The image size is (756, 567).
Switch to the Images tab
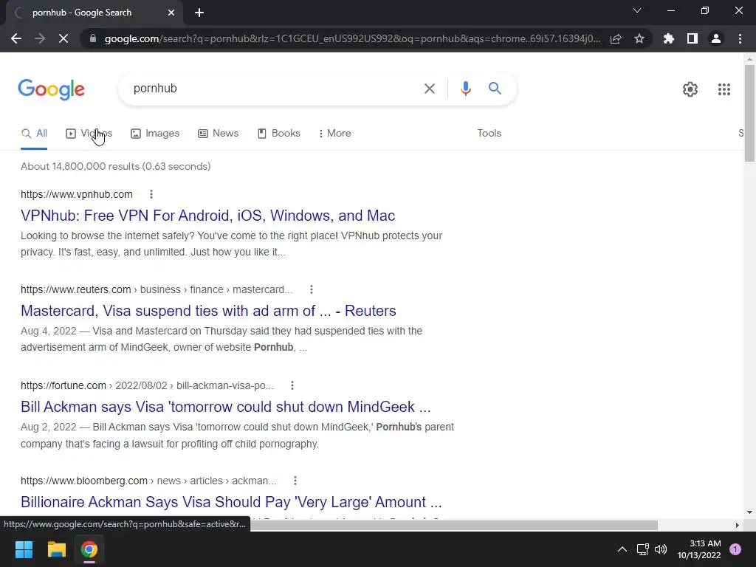click(155, 134)
